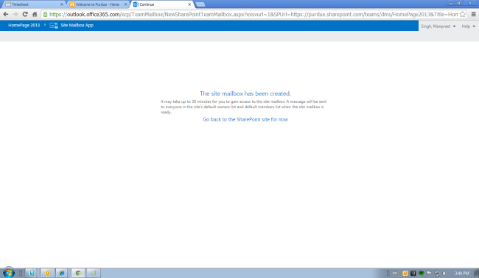Click the volume speaker tray icon

point(445,274)
